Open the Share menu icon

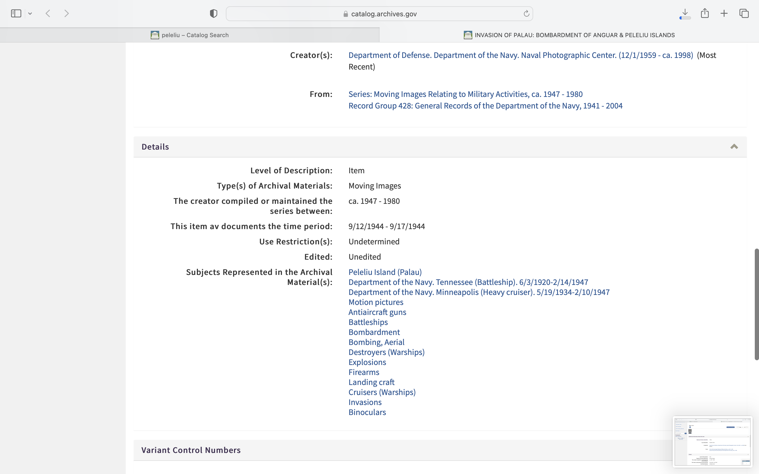coord(705,13)
